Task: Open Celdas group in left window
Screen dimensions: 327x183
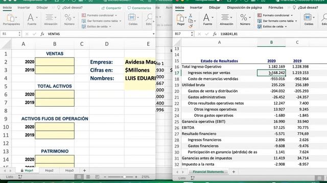Action: (133, 19)
